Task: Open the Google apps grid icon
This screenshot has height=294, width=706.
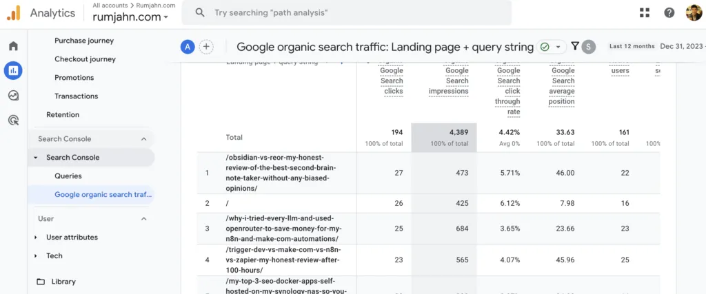Action: [x=645, y=12]
